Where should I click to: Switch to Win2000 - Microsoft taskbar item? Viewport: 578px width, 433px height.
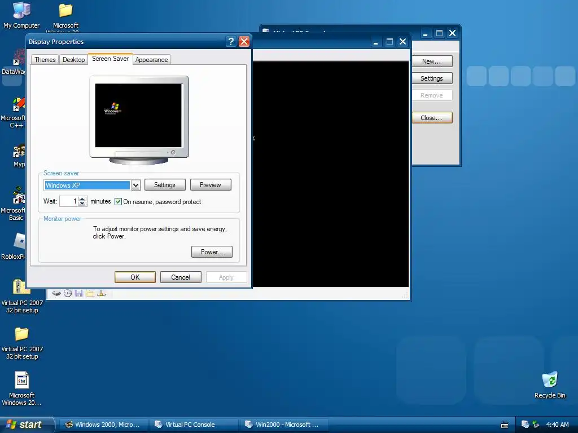[x=284, y=425]
